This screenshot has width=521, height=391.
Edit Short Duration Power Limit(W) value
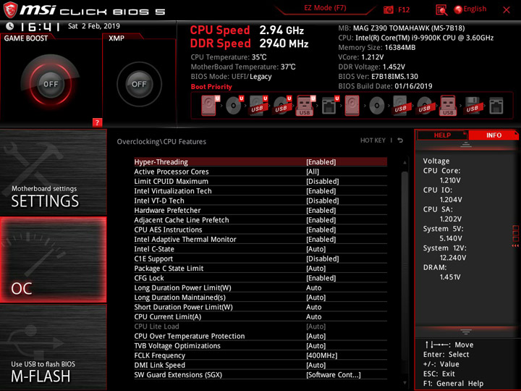260,307
